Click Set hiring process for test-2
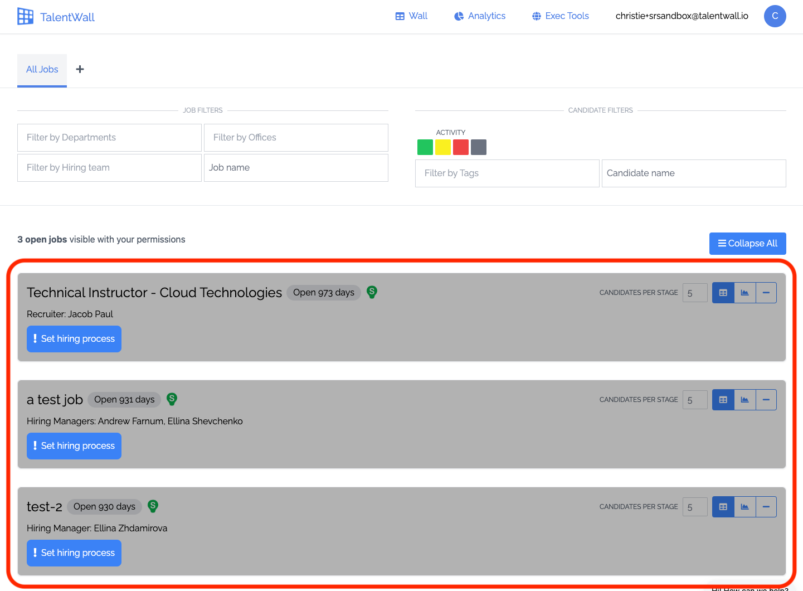 tap(74, 553)
